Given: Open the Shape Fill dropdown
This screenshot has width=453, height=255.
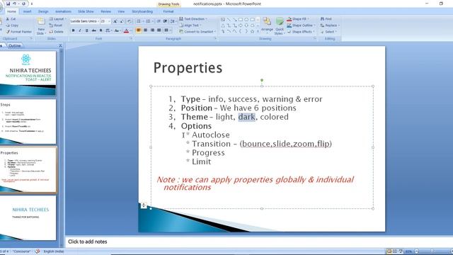Looking at the screenshot, I should 298,19.
